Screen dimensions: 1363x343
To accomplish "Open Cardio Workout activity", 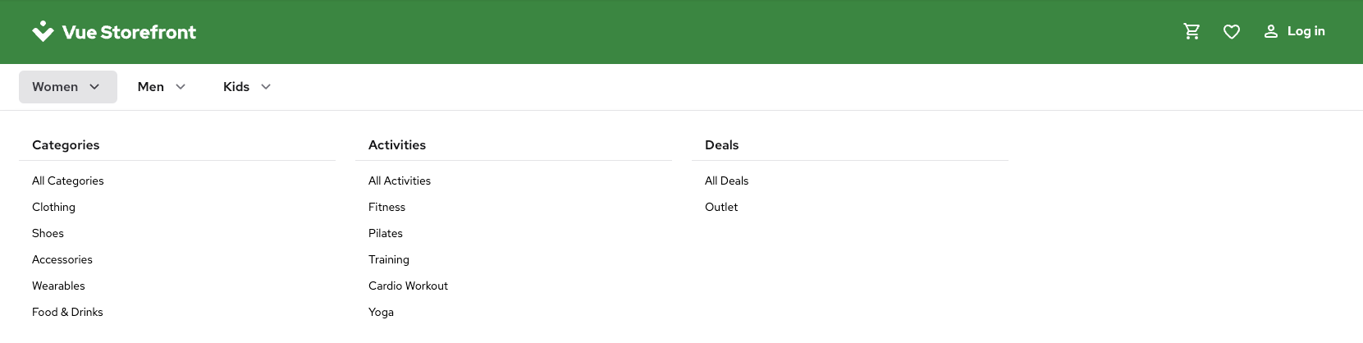I will pyautogui.click(x=408, y=286).
